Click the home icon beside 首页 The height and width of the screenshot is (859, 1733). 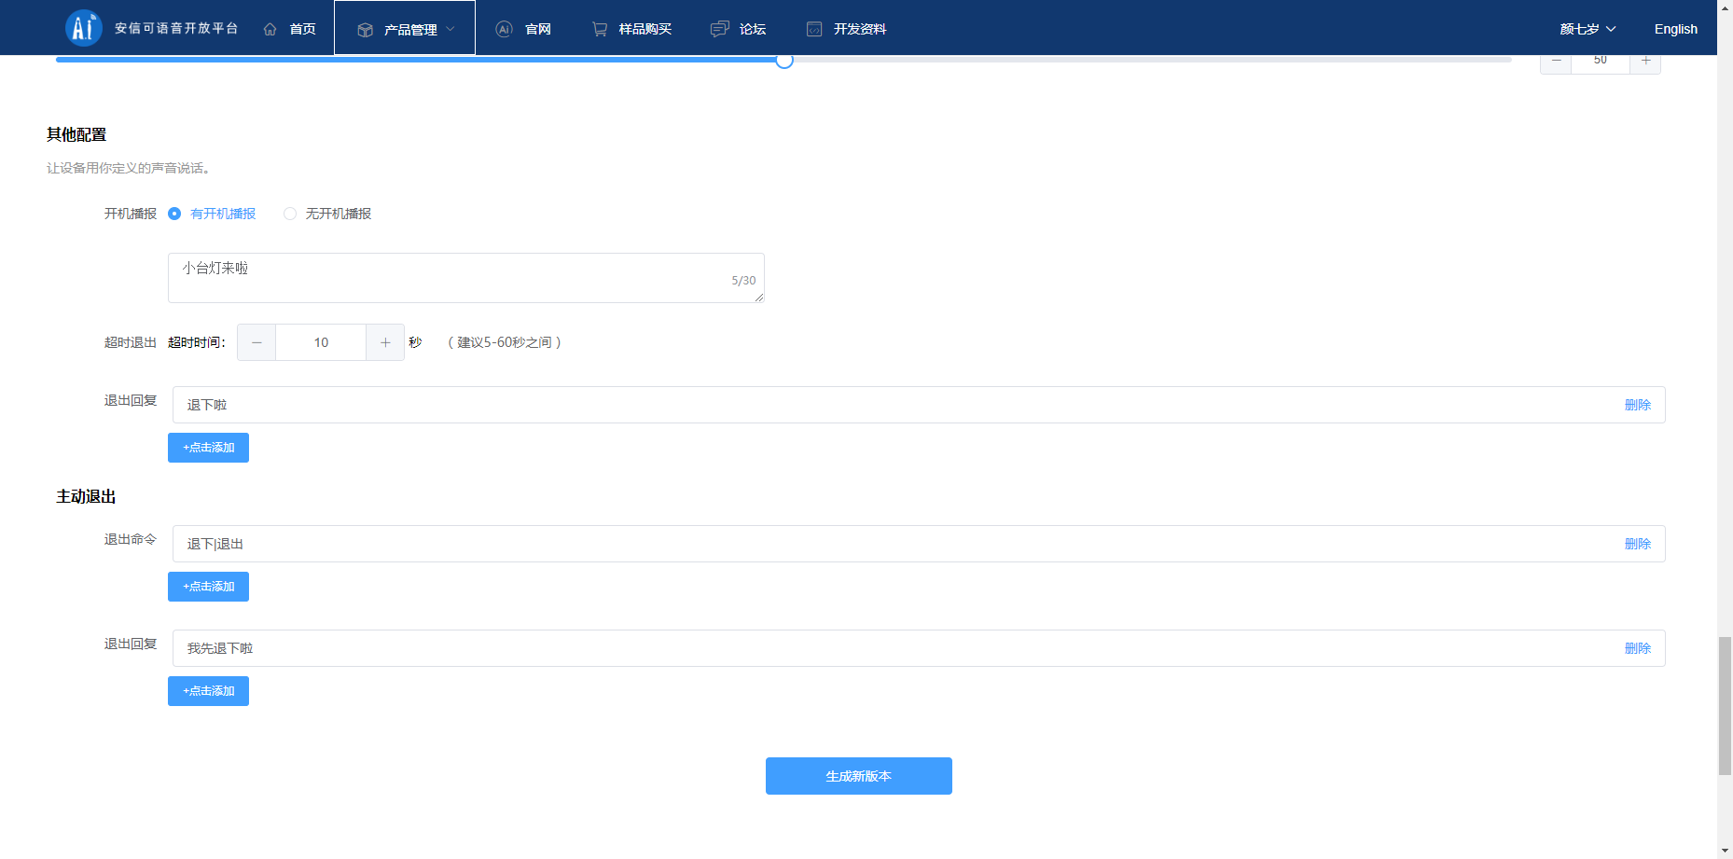click(270, 29)
